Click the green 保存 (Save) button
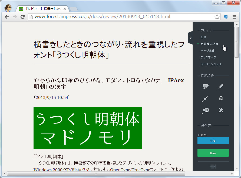241x178 pixels. [213, 153]
